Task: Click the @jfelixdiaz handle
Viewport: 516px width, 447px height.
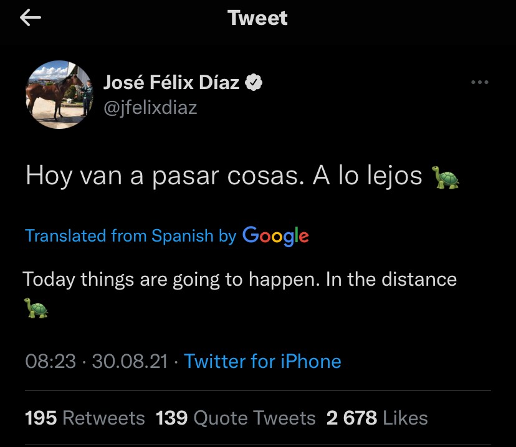Action: click(x=150, y=107)
